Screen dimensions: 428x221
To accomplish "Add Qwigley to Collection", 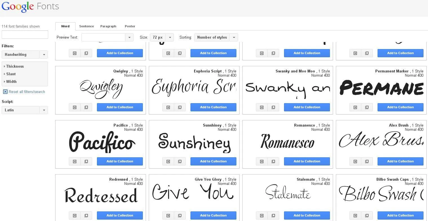I will (x=120, y=107).
